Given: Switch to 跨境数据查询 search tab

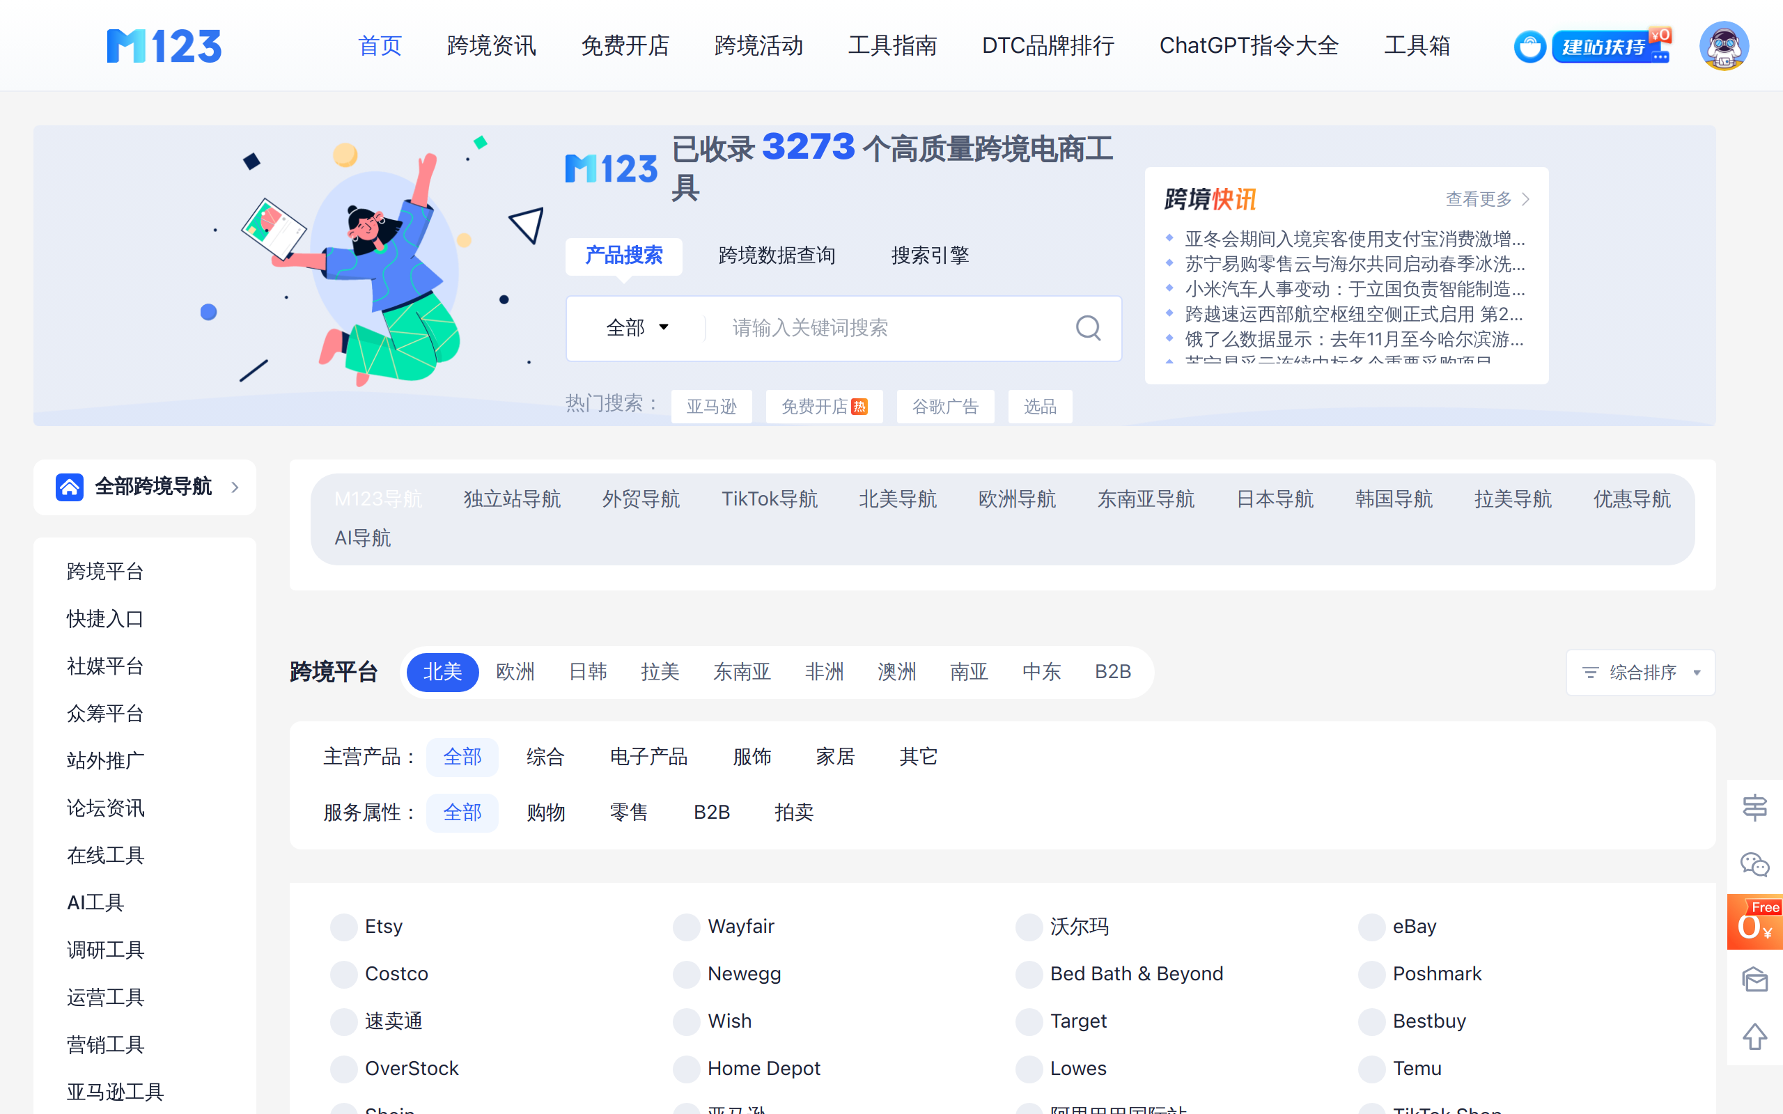Looking at the screenshot, I should (x=777, y=256).
